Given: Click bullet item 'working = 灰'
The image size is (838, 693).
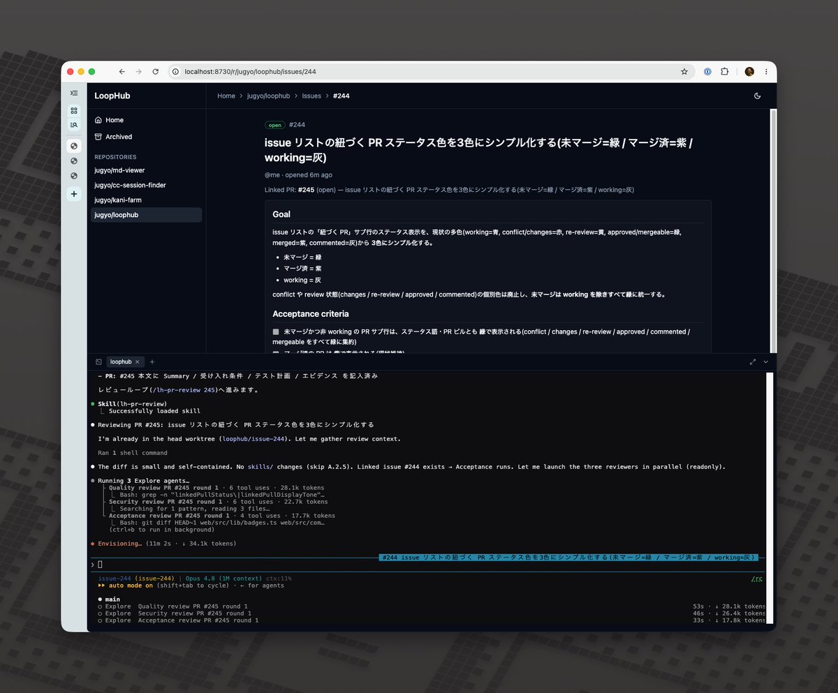Looking at the screenshot, I should (x=302, y=280).
